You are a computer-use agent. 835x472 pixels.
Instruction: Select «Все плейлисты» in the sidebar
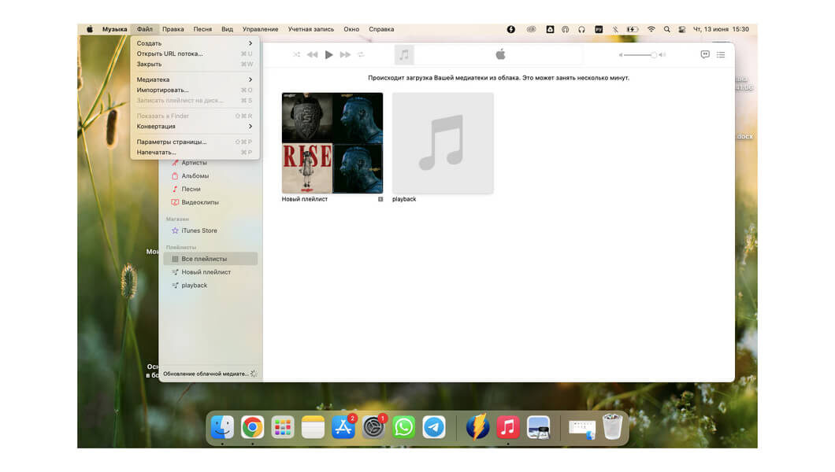click(205, 258)
